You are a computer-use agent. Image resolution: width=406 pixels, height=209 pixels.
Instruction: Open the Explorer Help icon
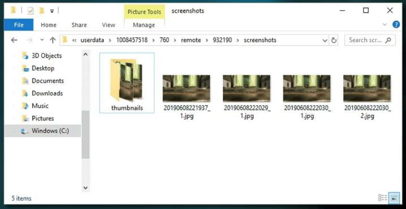[x=396, y=25]
